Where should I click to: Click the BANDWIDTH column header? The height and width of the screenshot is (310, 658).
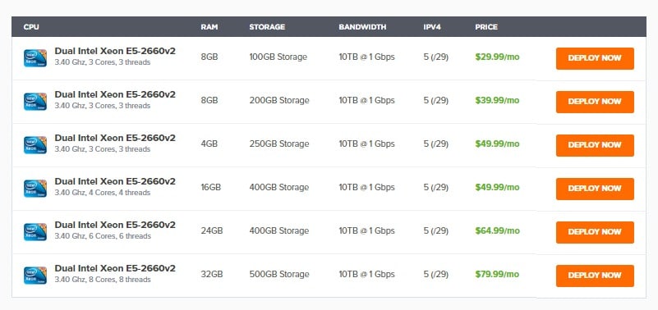362,27
